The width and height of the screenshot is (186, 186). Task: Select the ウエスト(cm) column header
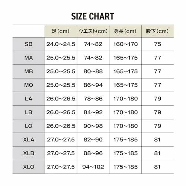tap(93, 31)
